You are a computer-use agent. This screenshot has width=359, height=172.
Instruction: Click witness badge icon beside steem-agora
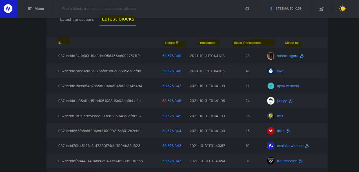(302, 56)
